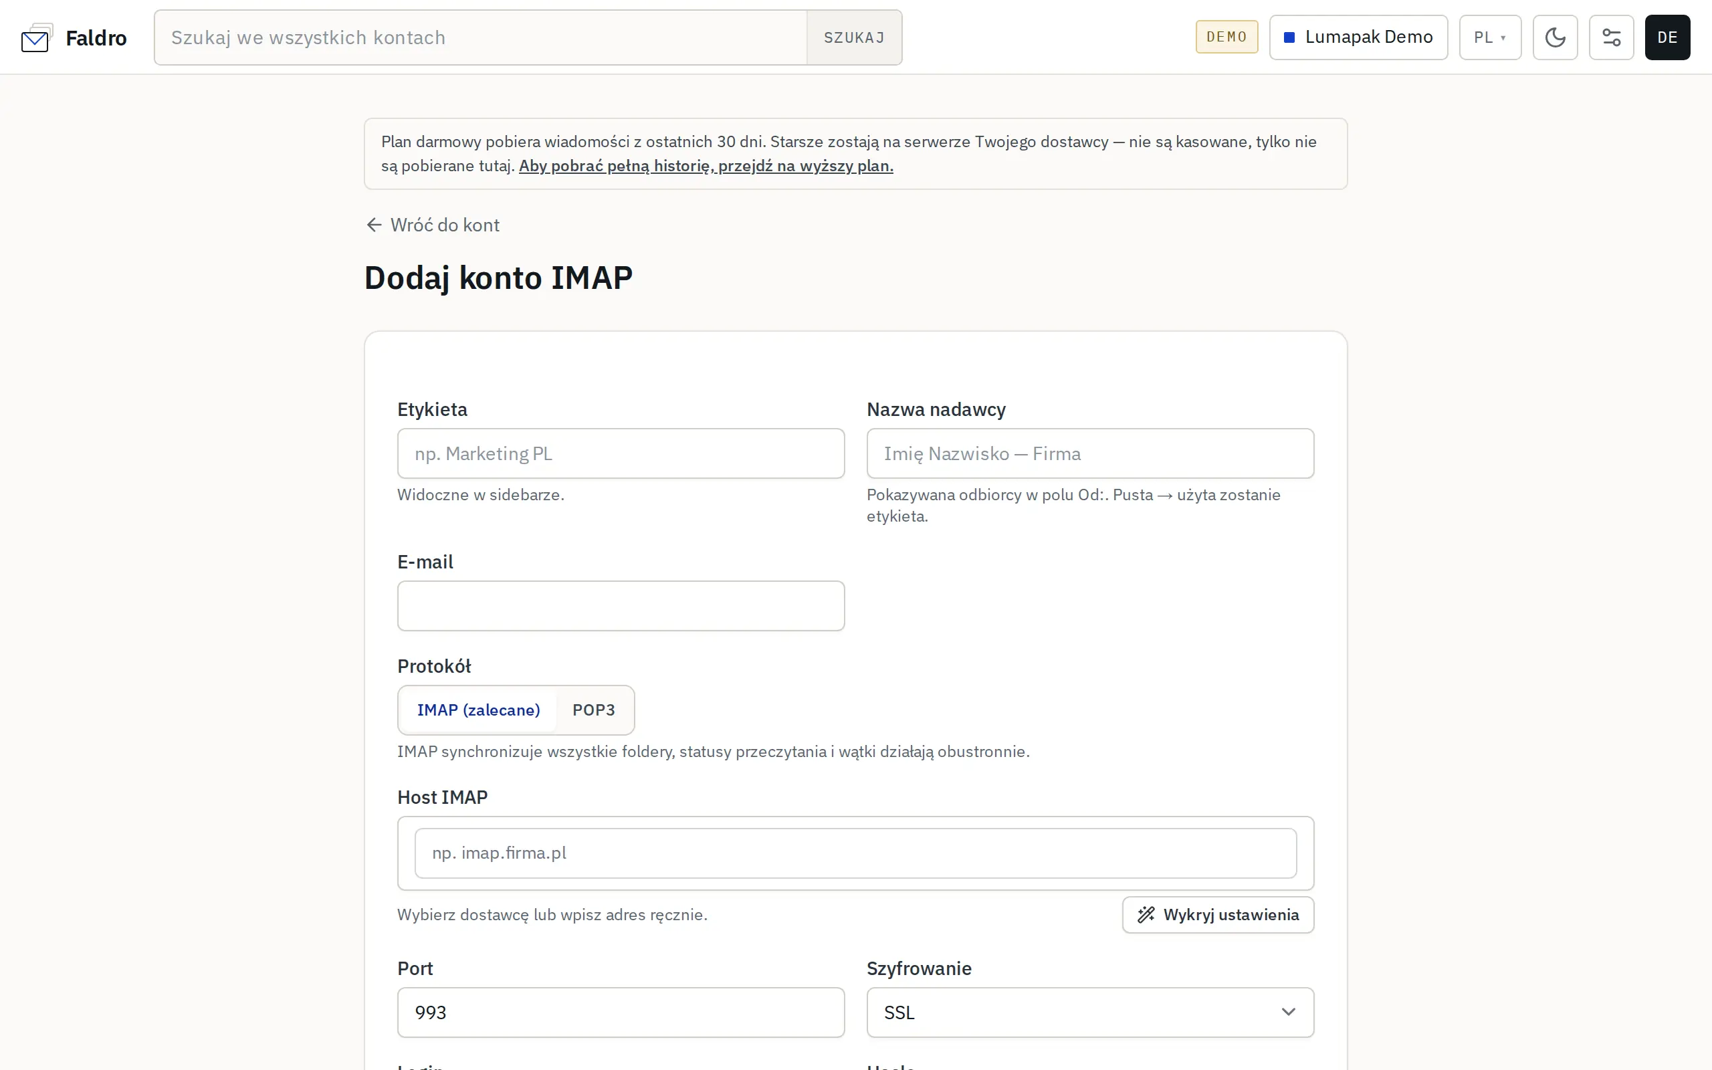The image size is (1712, 1070).
Task: Click the Protokół label
Action: (x=433, y=666)
